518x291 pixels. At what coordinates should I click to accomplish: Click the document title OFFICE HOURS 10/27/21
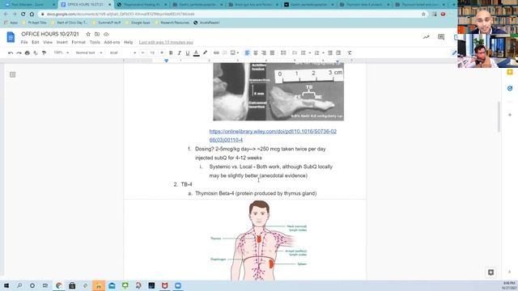(50, 34)
